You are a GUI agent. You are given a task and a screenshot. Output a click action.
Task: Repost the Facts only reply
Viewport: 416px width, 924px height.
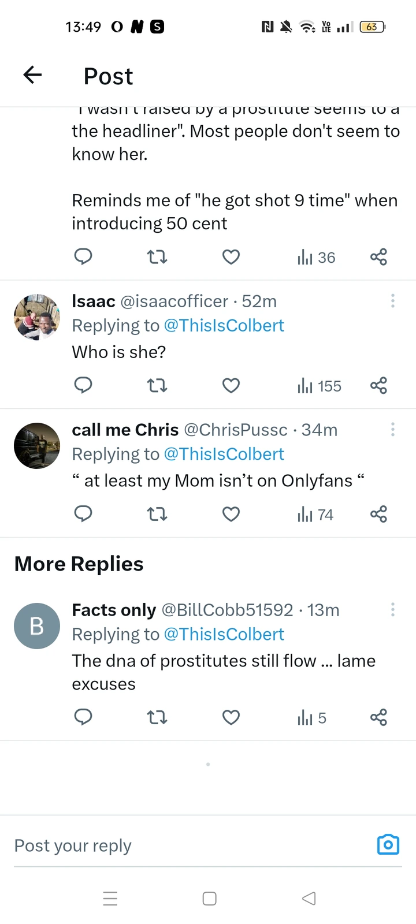point(157,717)
